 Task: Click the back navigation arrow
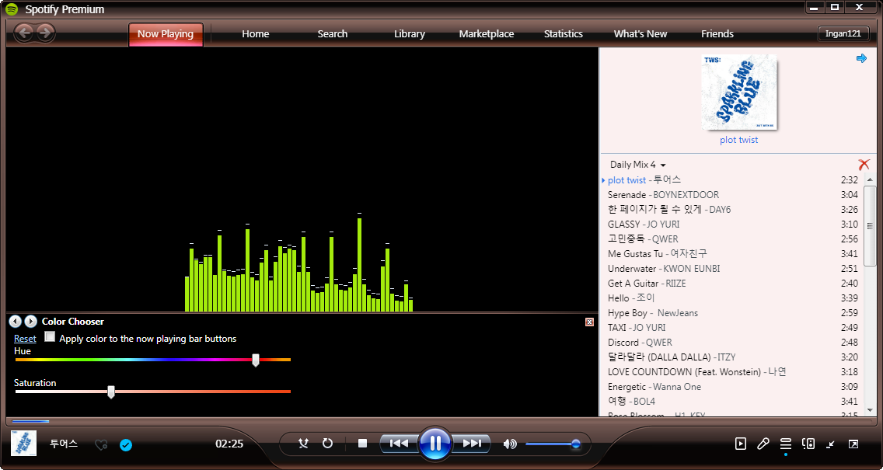[23, 33]
